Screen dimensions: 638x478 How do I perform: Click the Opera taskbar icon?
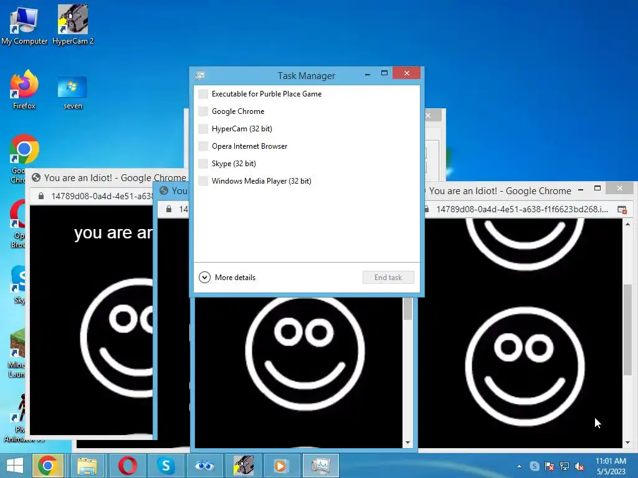(x=127, y=466)
